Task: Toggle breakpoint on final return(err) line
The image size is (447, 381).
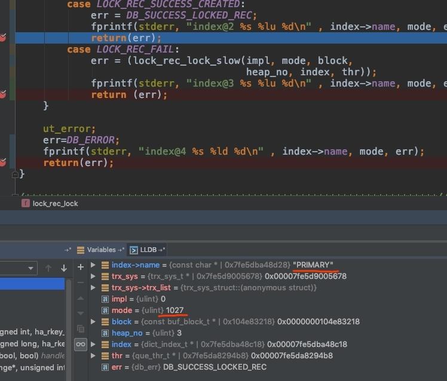Action: (3, 162)
